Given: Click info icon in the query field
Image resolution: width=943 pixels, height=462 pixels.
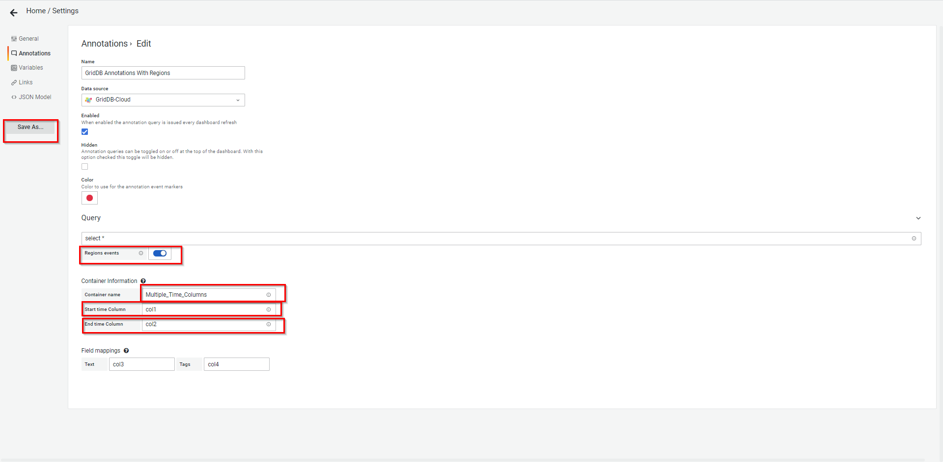Looking at the screenshot, I should (x=914, y=238).
